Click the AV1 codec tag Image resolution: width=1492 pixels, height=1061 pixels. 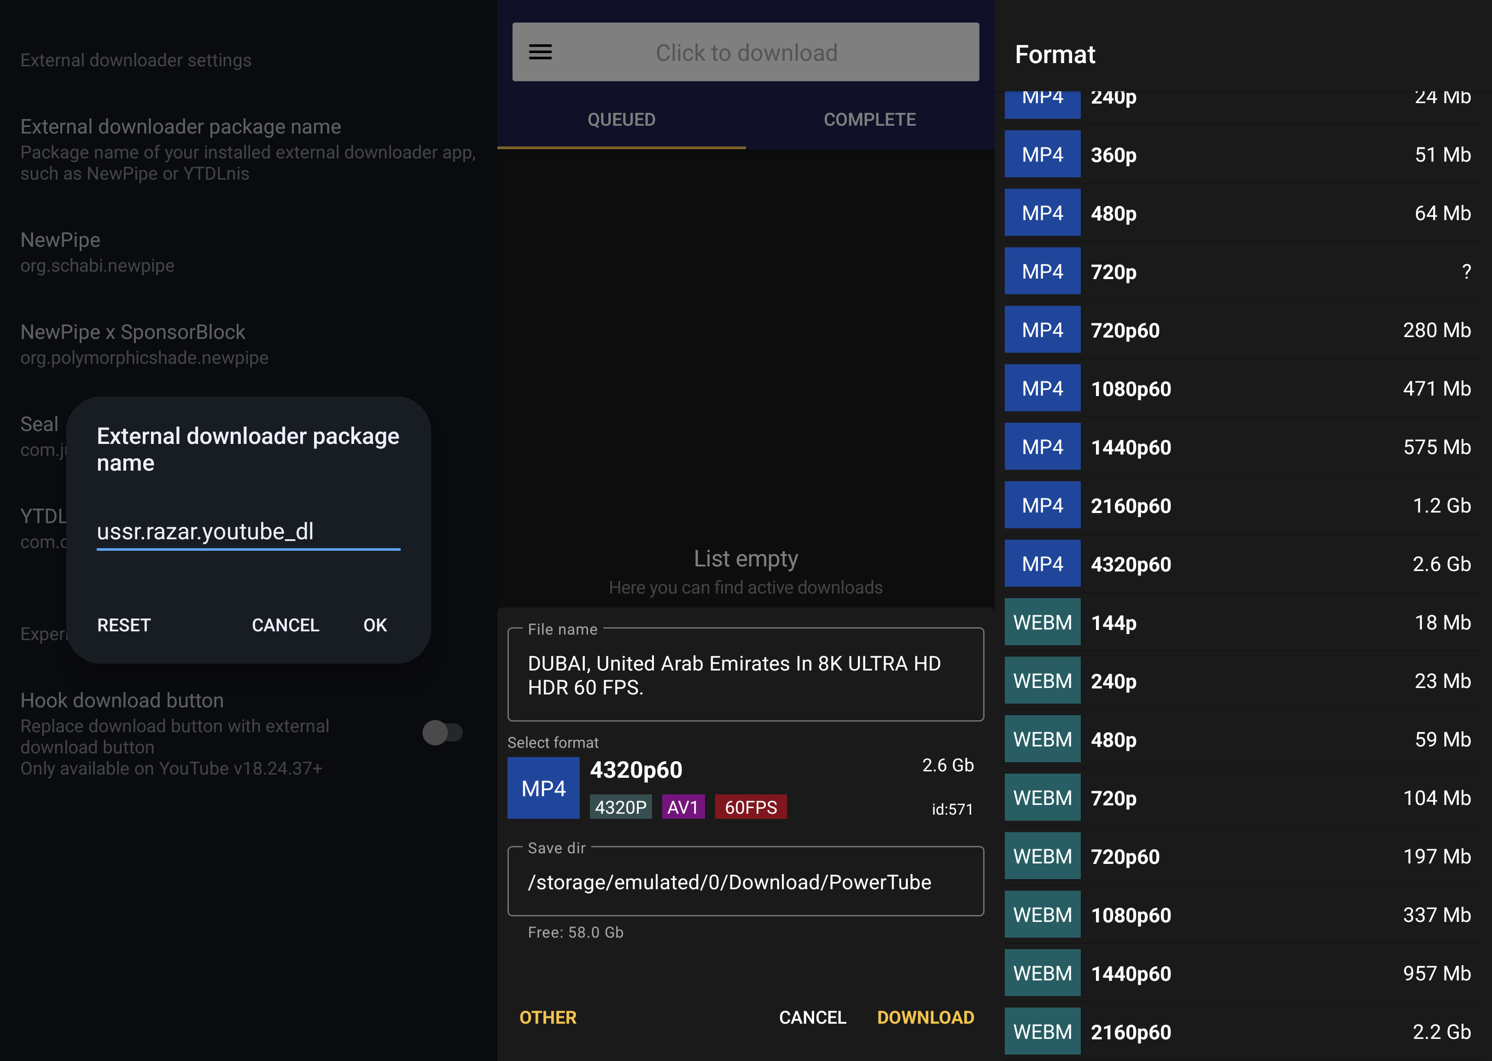point(682,807)
